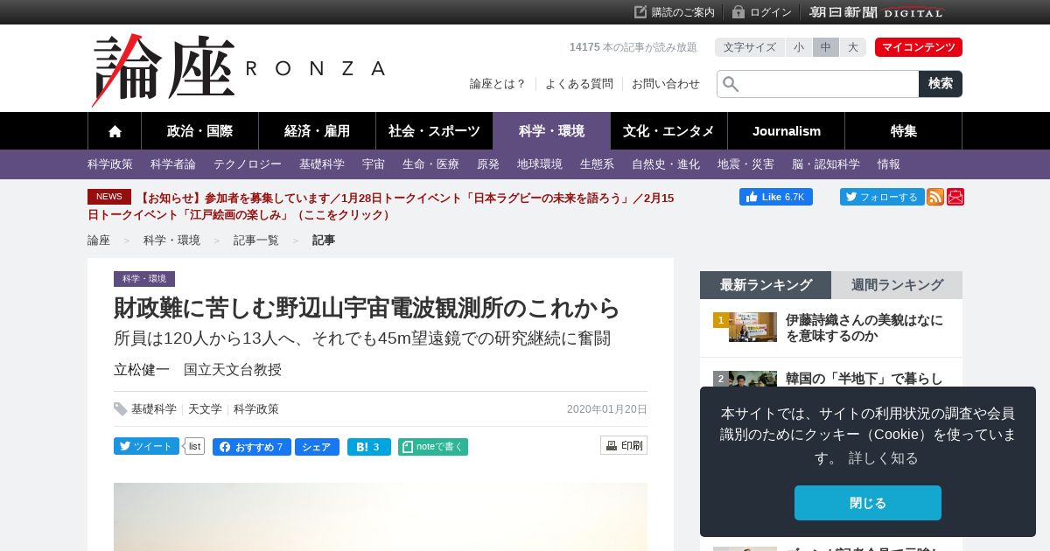Image resolution: width=1050 pixels, height=551 pixels.
Task: Click the Hatena bookmark B! button
Action: [368, 447]
